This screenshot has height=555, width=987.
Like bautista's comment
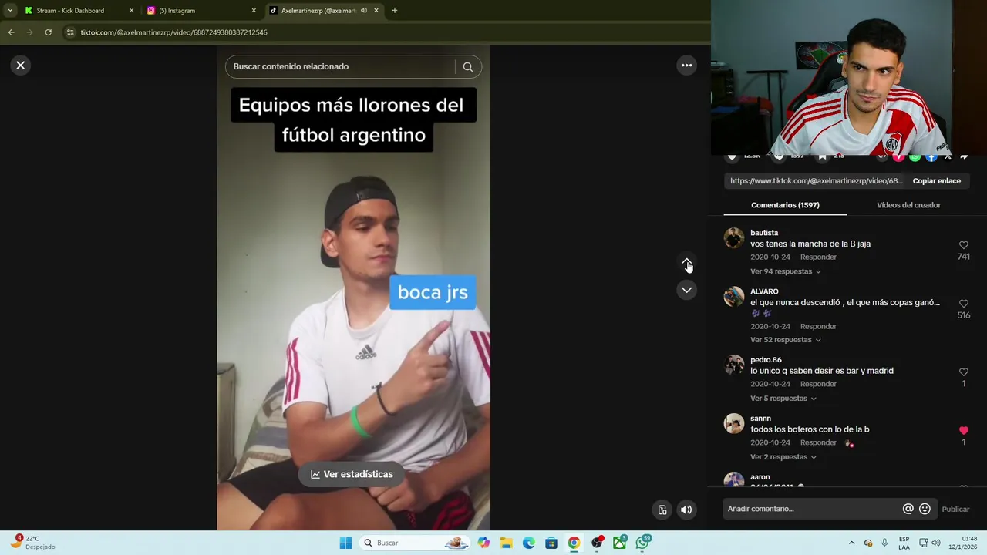[963, 245]
